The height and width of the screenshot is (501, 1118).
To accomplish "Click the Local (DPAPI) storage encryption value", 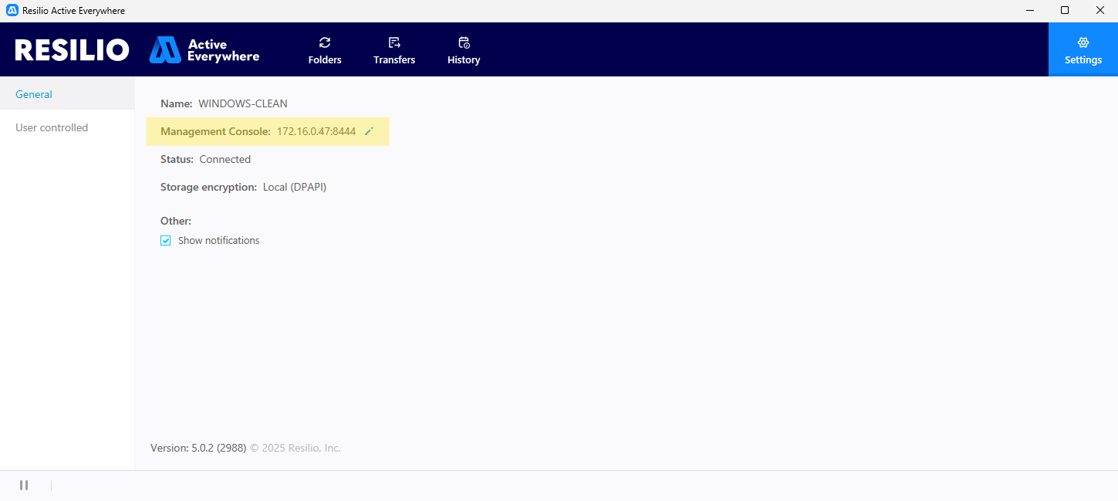I will tap(295, 187).
